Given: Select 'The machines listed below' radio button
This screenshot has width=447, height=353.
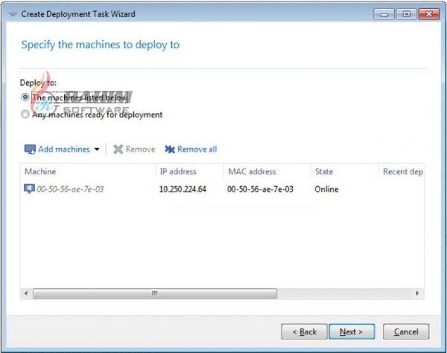Looking at the screenshot, I should (x=25, y=97).
